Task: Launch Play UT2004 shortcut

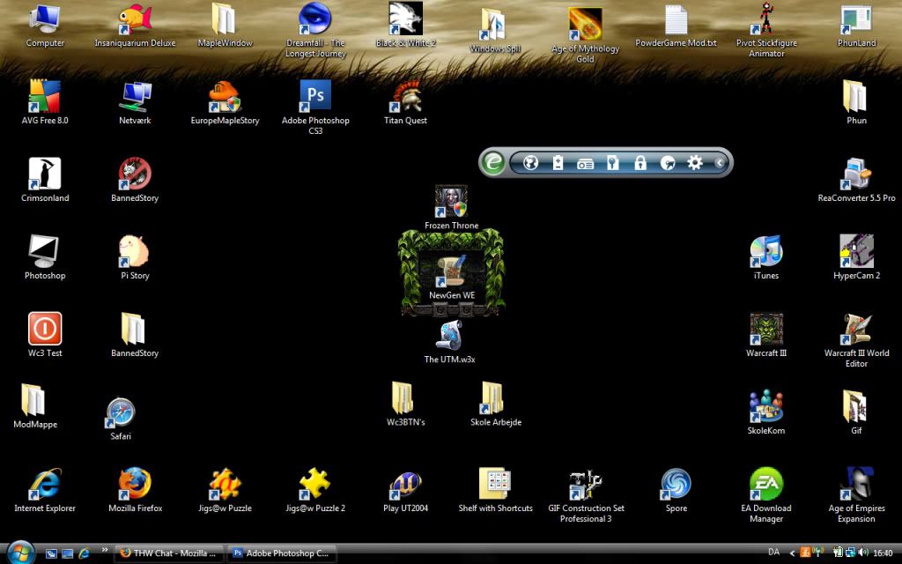Action: 405,490
